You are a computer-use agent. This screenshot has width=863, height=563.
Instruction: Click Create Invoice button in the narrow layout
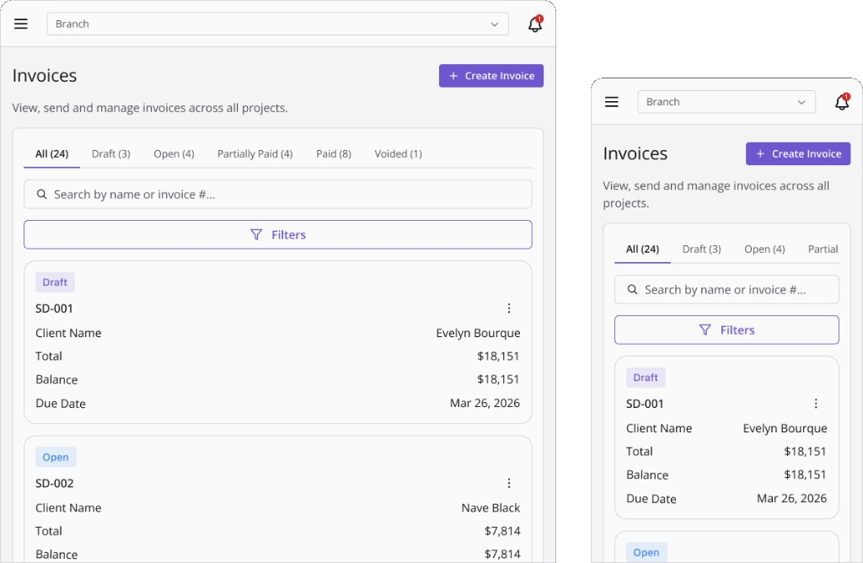(798, 153)
